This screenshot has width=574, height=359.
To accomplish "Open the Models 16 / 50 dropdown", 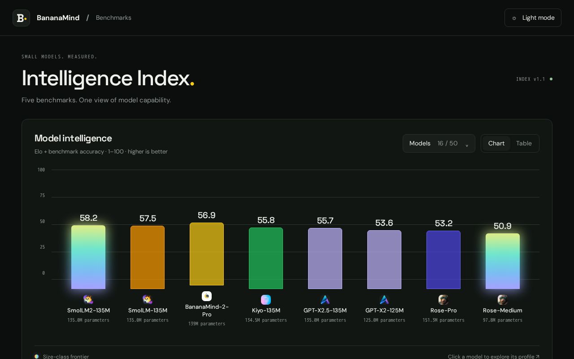I will coord(439,144).
